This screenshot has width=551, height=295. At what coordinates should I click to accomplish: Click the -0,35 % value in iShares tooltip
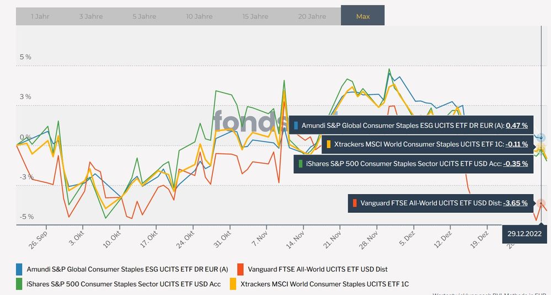[x=515, y=164]
